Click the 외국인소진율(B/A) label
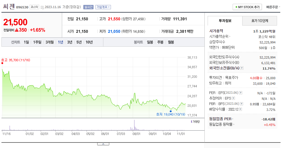 click(224, 68)
